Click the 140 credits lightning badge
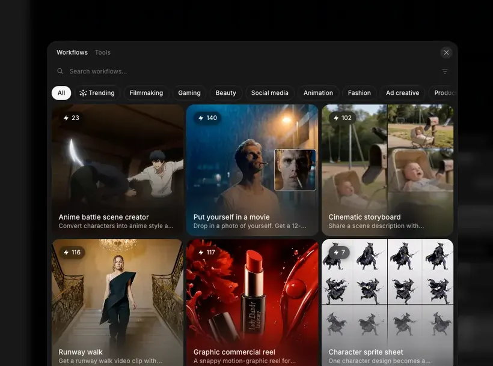The image size is (493, 366). tap(207, 118)
